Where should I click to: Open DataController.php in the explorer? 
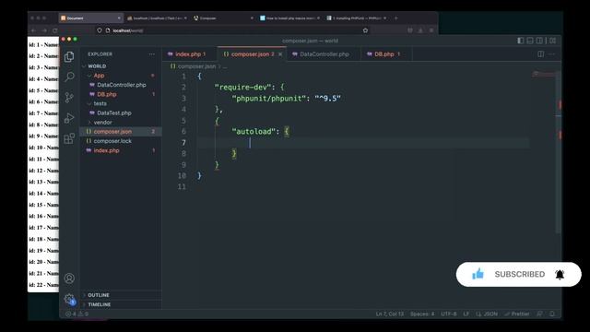(x=121, y=85)
